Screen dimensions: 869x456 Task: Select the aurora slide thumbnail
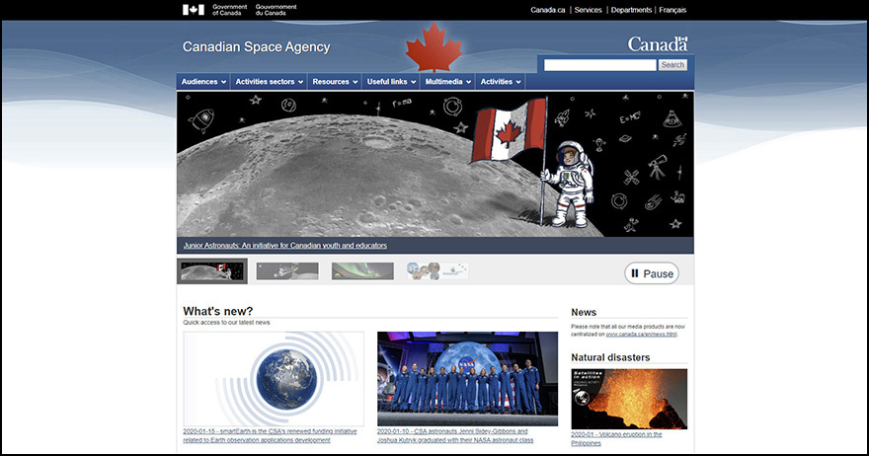click(362, 271)
